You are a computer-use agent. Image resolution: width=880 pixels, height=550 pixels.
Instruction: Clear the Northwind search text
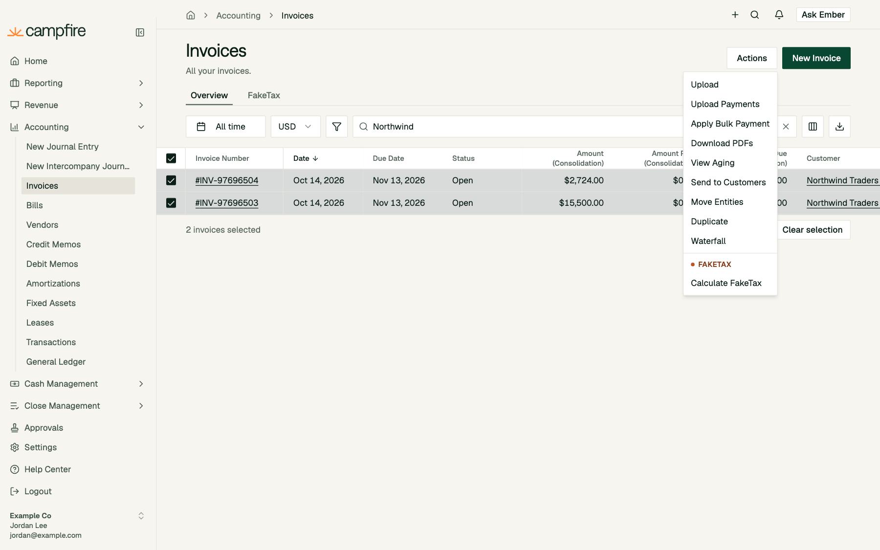(x=786, y=127)
